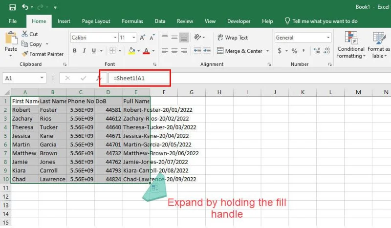Switch to the Review tab

[x=185, y=21]
